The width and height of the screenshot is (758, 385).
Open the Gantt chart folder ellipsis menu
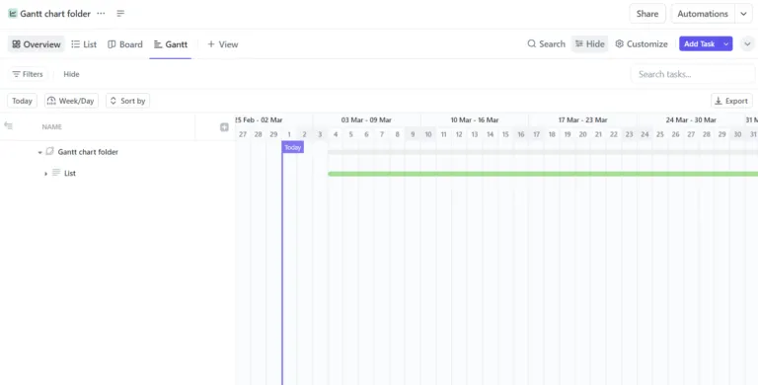(101, 14)
